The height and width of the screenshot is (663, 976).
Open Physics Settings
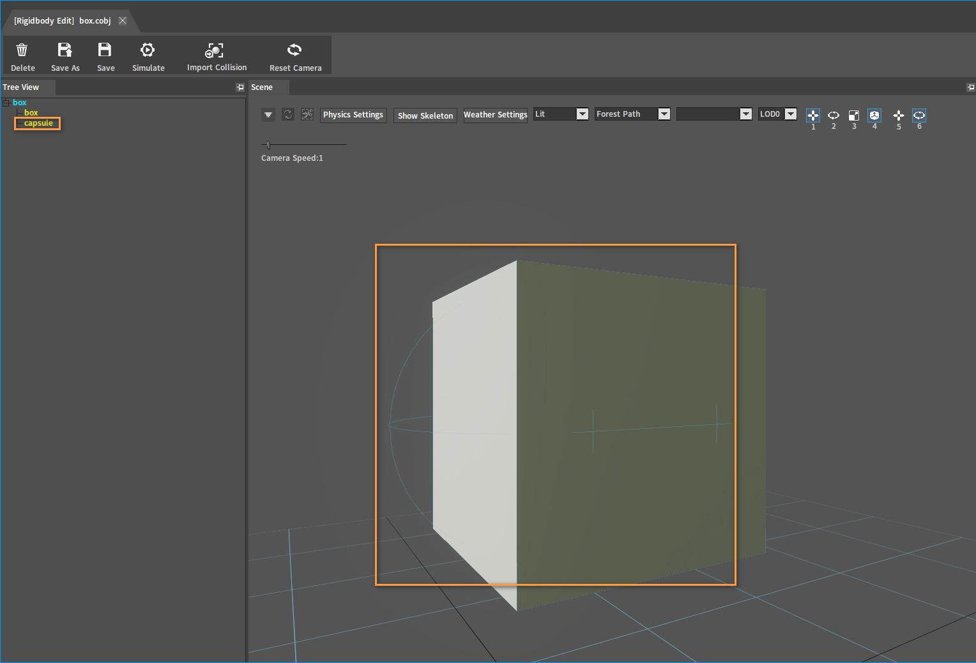coord(353,115)
